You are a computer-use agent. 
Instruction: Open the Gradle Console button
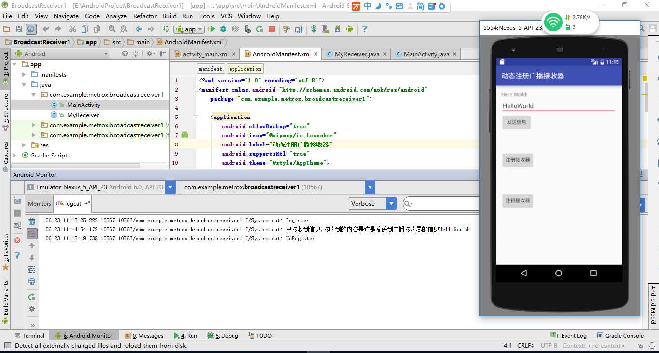(x=620, y=336)
